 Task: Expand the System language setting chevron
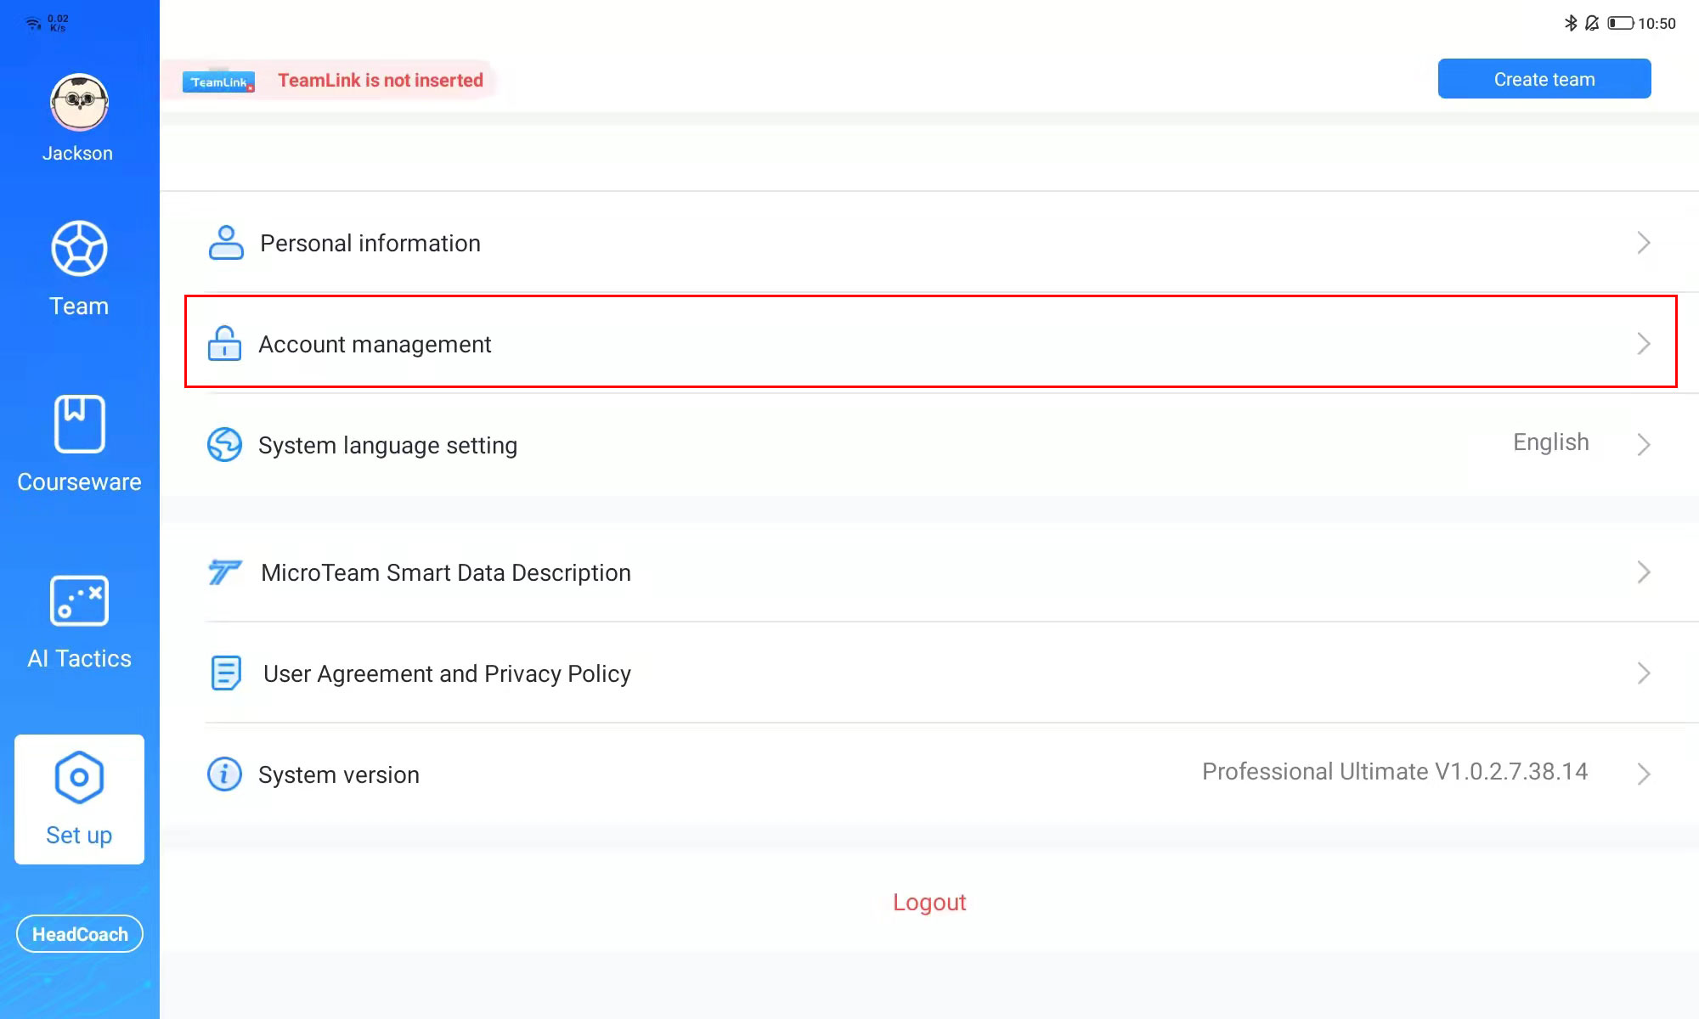tap(1644, 444)
